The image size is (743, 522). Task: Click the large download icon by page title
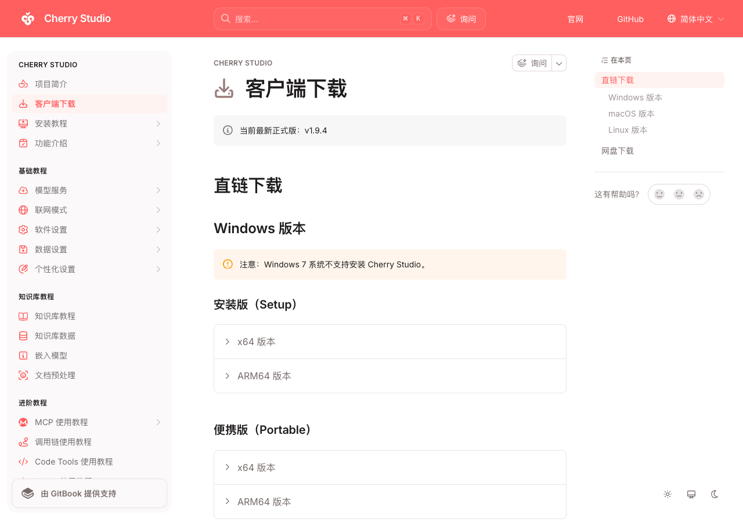pyautogui.click(x=224, y=89)
